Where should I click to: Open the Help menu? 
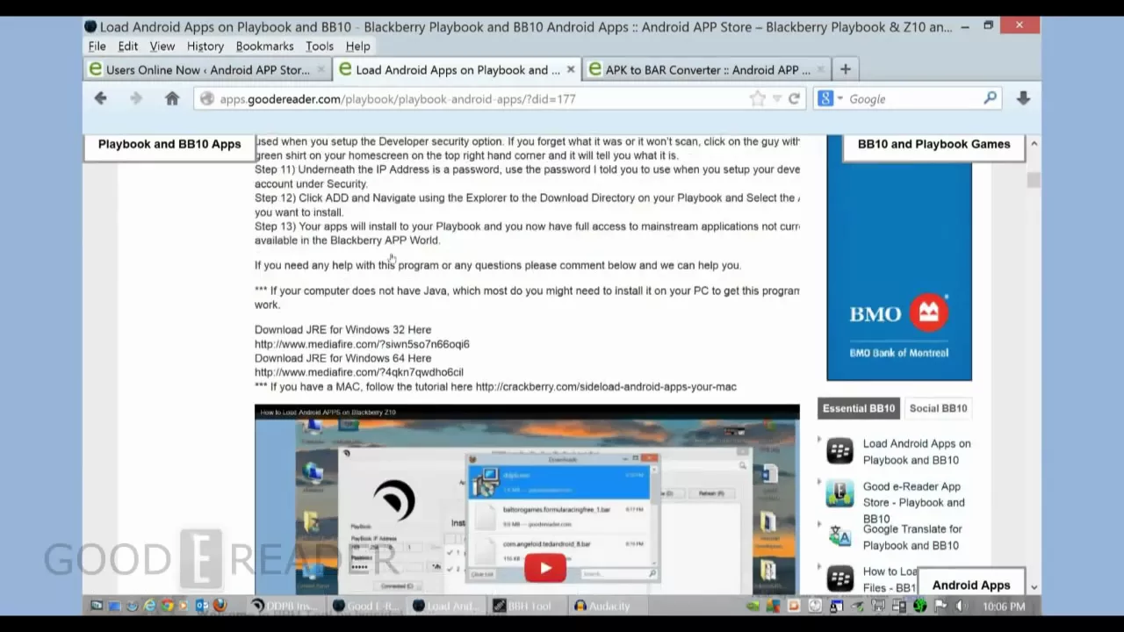357,46
